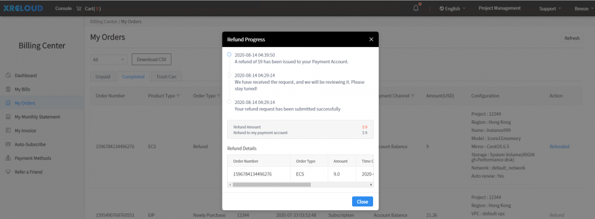Click the Auto-Subscribe icon
595x219 pixels.
(8, 144)
